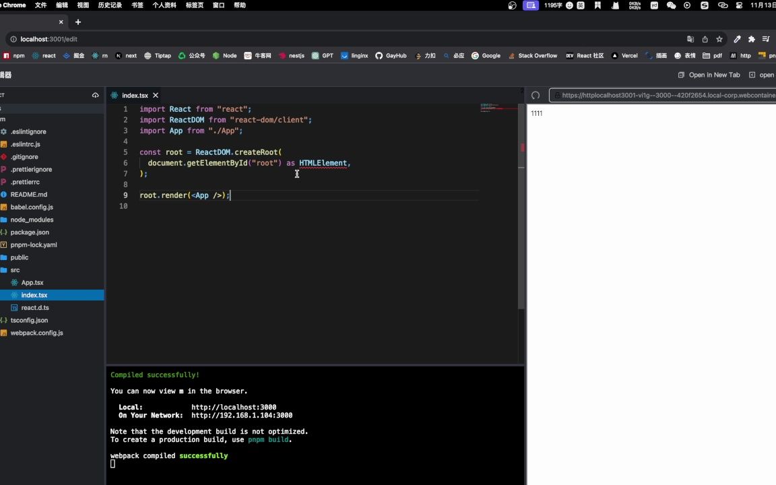The image size is (776, 485).
Task: Open the 编辑 menu in menu bar
Action: pyautogui.click(x=62, y=5)
